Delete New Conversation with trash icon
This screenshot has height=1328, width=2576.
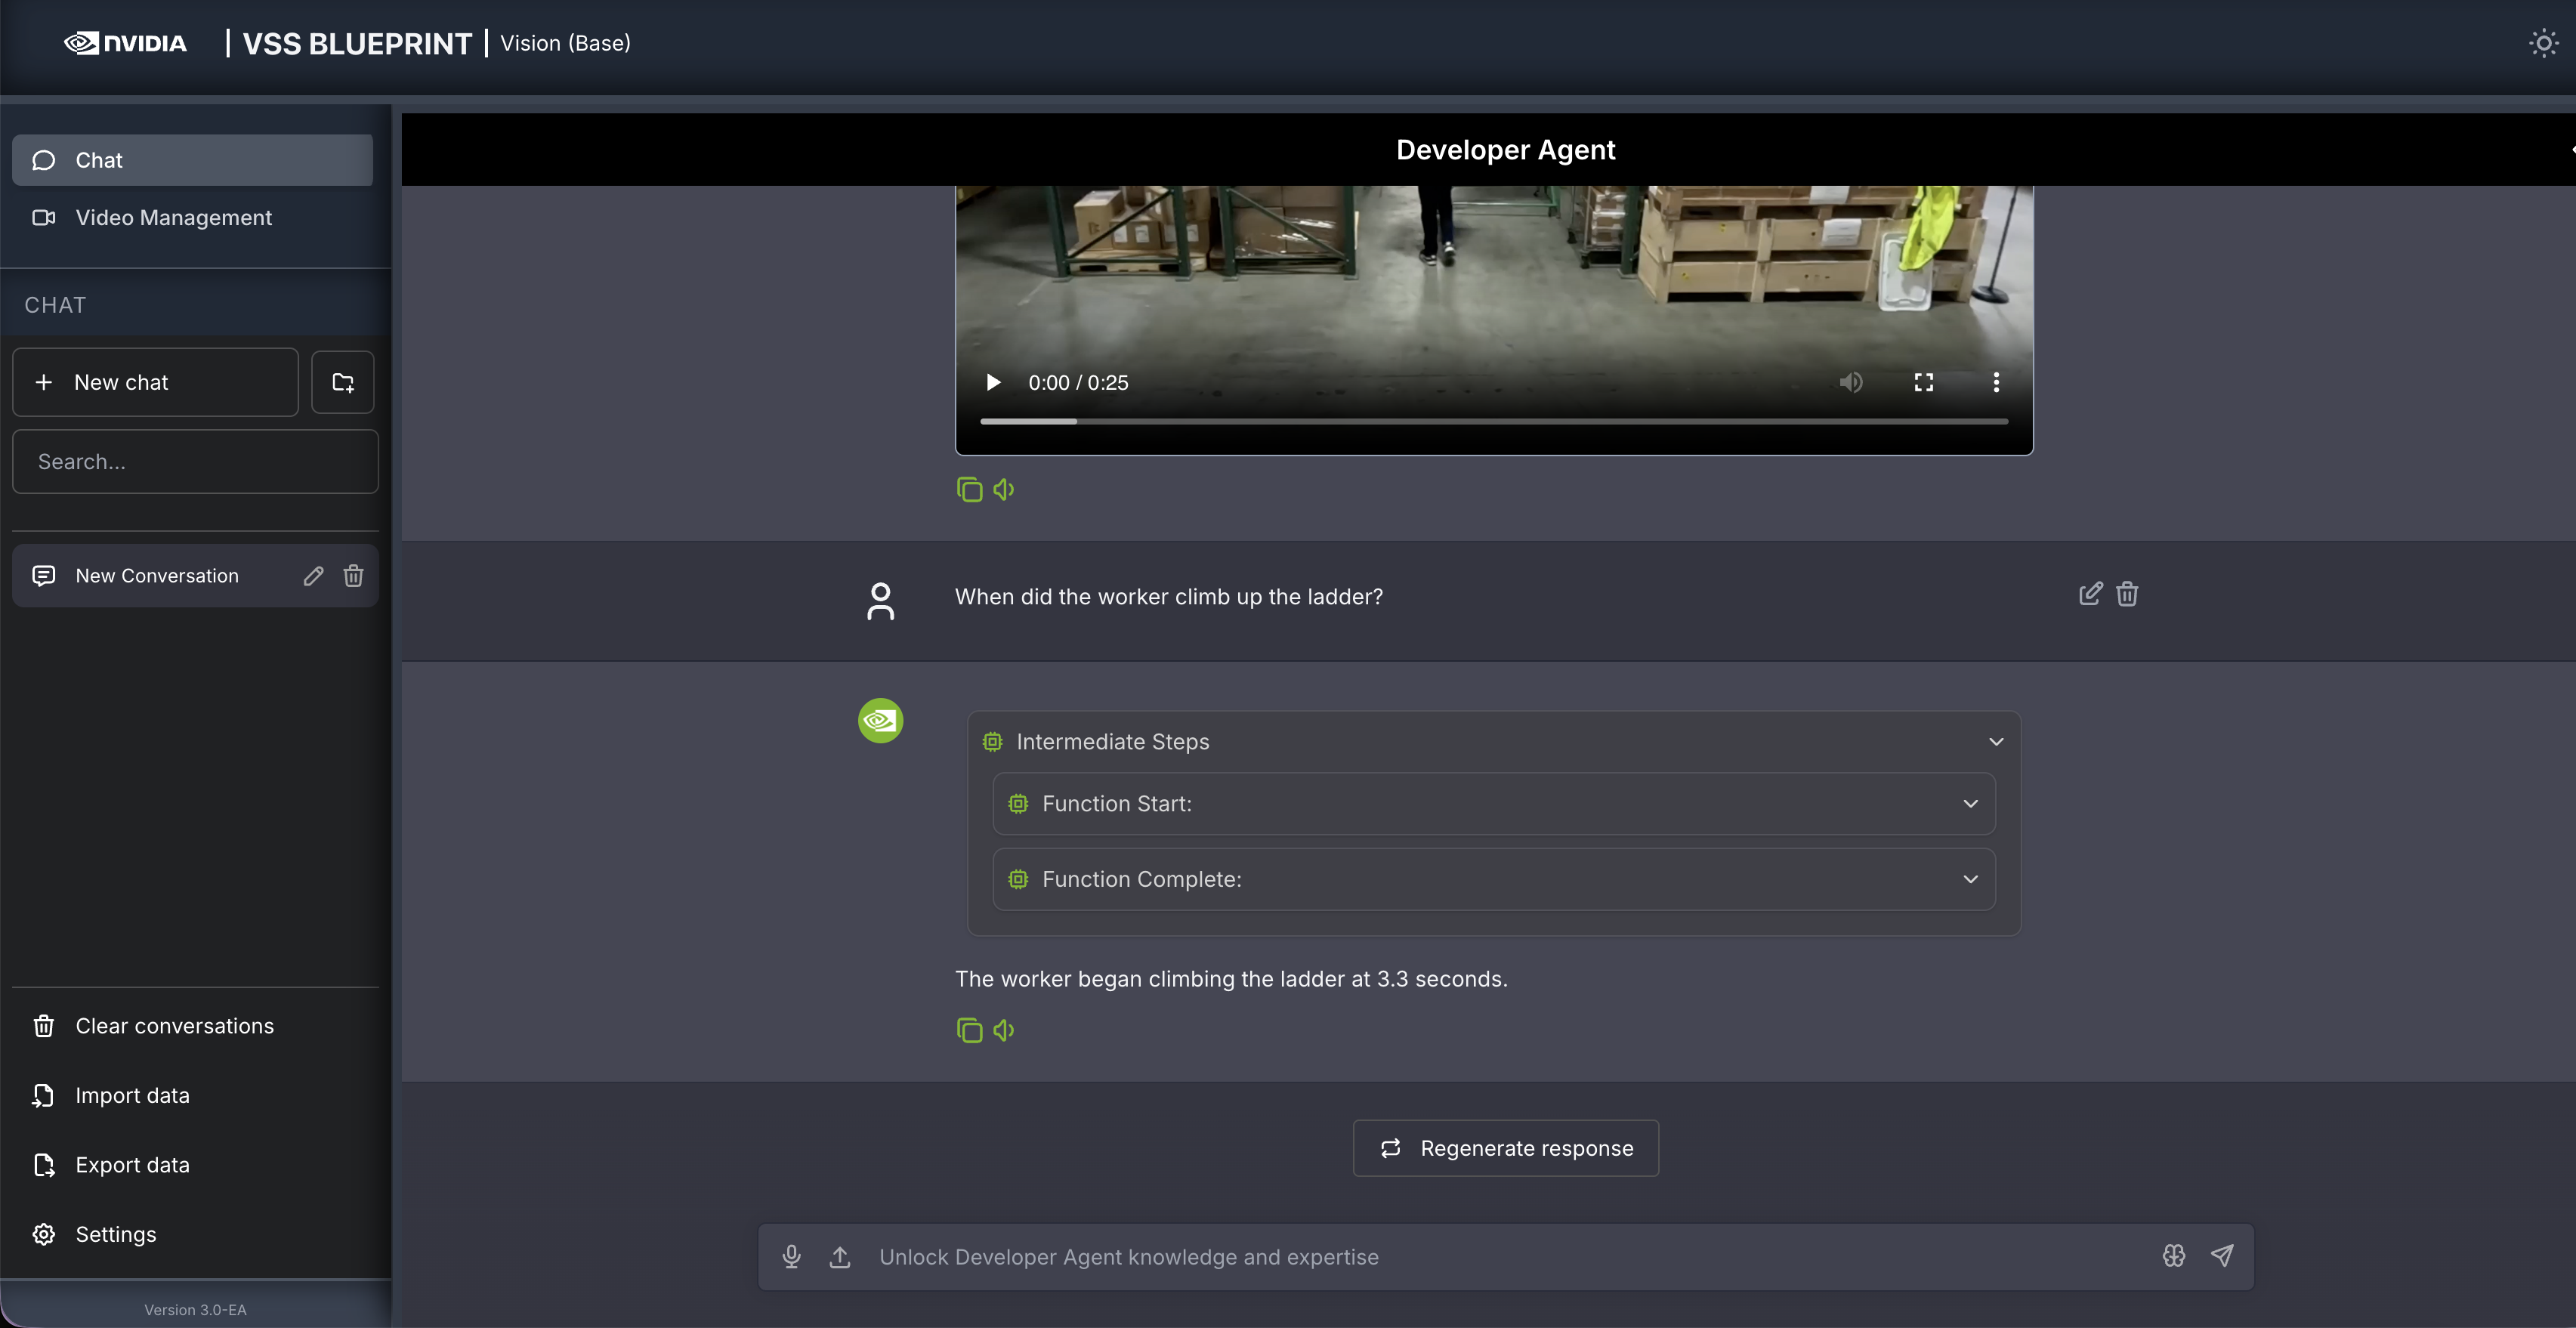[353, 576]
